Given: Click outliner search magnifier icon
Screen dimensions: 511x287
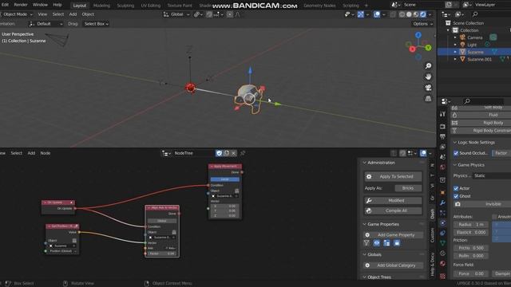Looking at the screenshot, I should 475,14.
